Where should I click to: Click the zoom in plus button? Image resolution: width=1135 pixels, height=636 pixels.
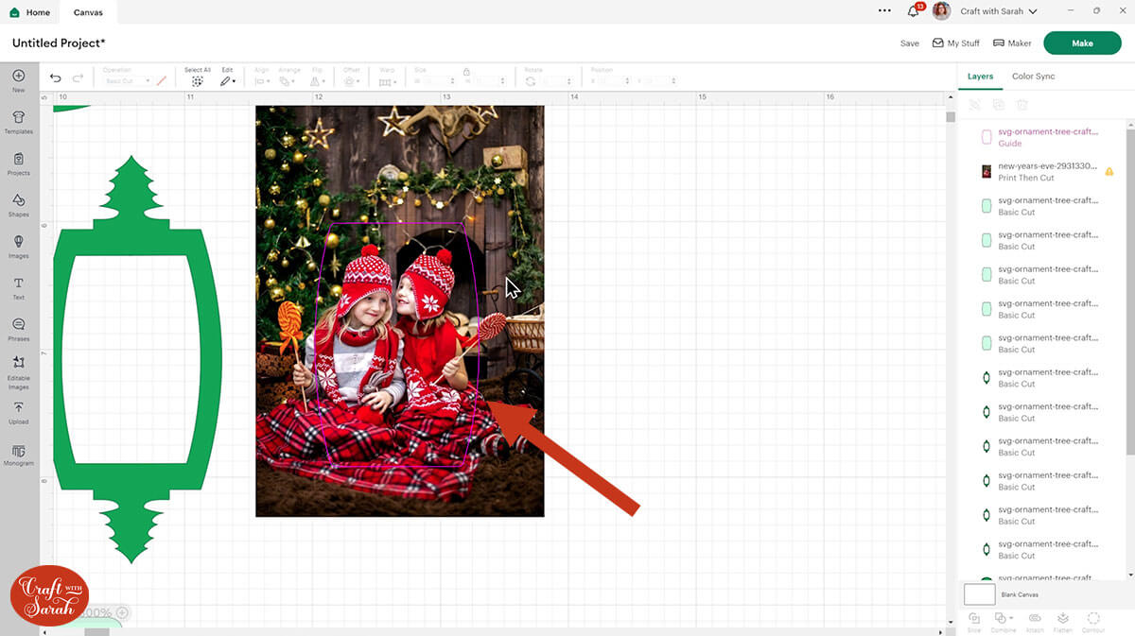[122, 612]
